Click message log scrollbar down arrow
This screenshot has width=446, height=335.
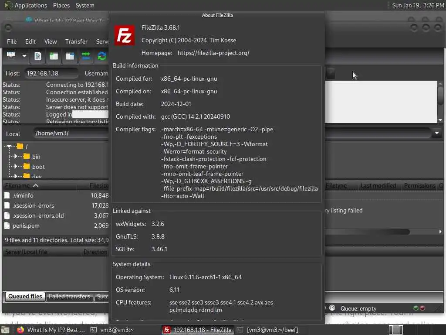pyautogui.click(x=440, y=120)
